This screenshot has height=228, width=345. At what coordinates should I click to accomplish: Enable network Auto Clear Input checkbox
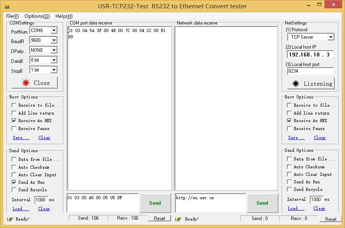[289, 174]
